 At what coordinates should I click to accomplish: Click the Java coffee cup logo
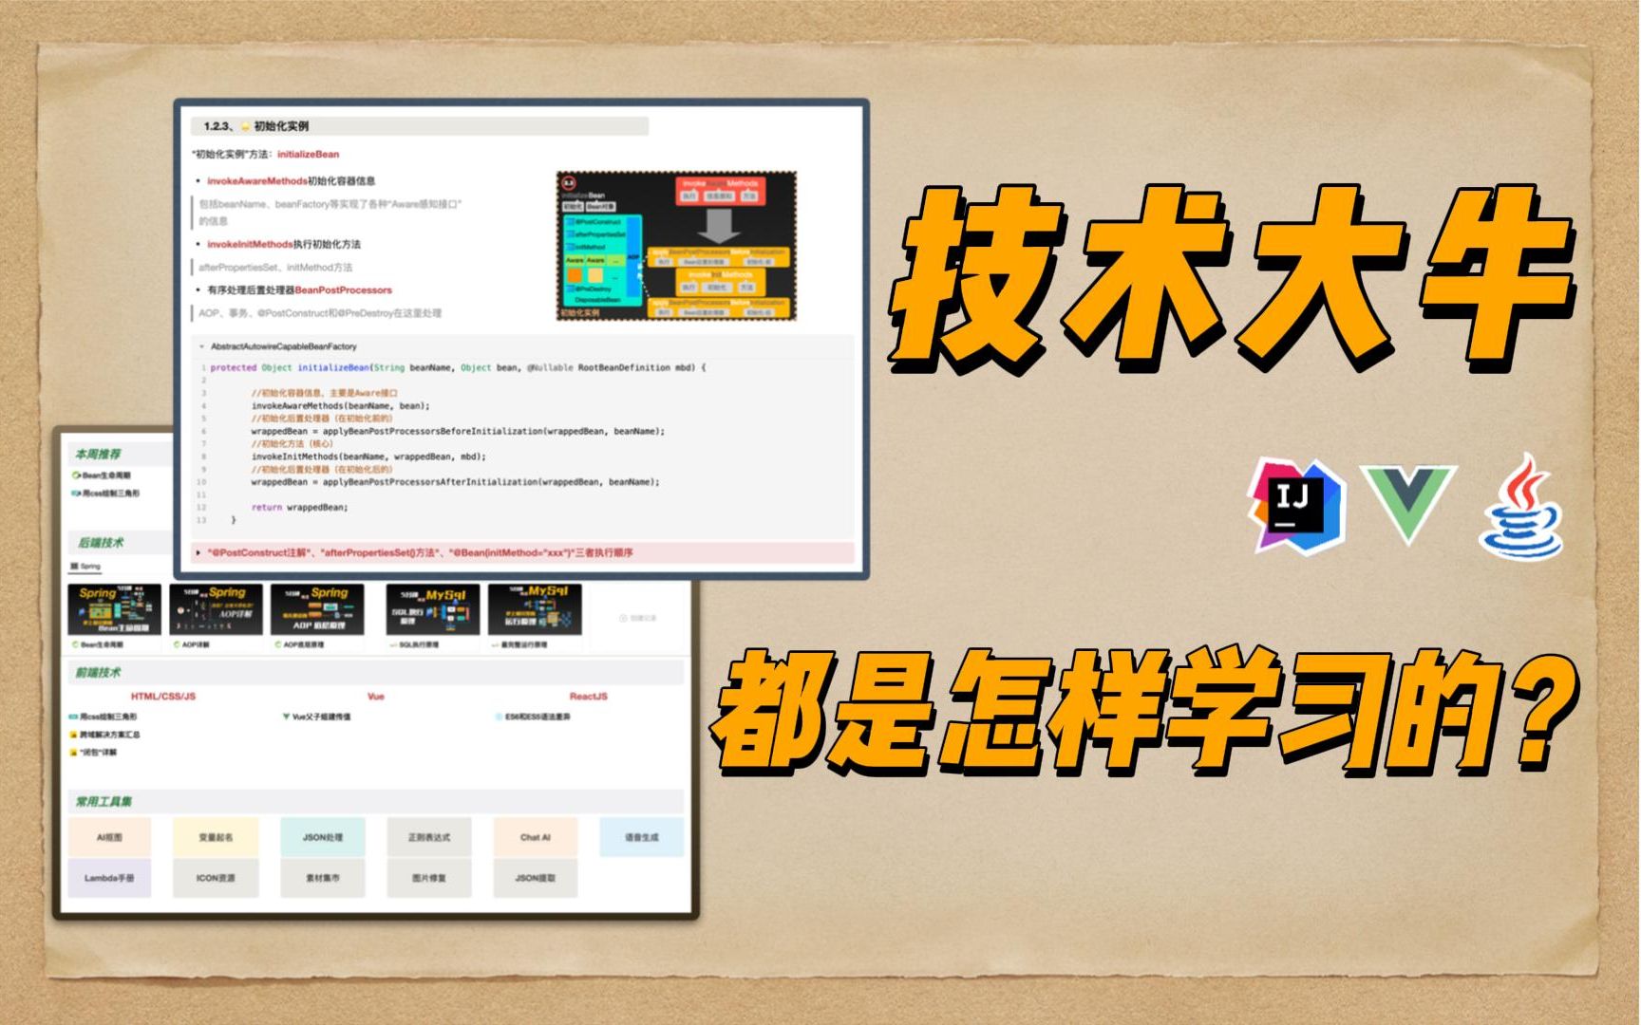point(1522,508)
